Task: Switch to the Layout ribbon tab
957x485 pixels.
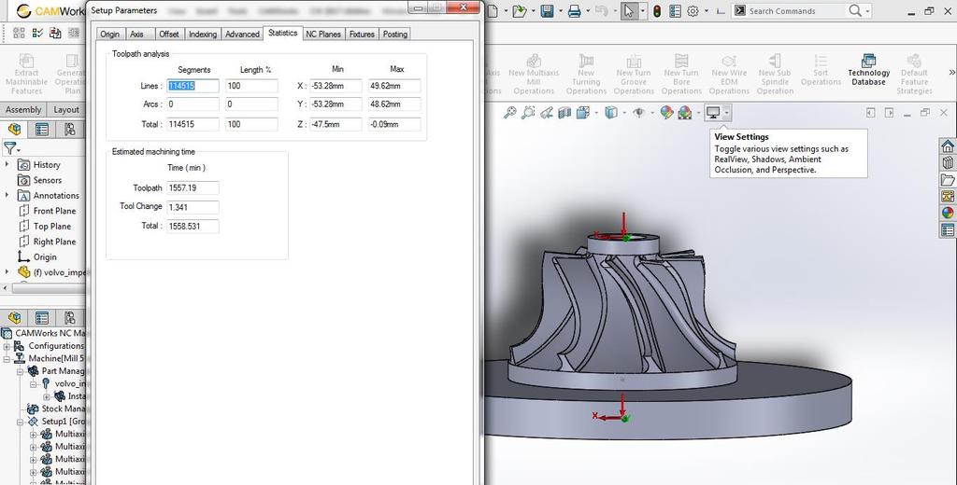Action: 66,110
